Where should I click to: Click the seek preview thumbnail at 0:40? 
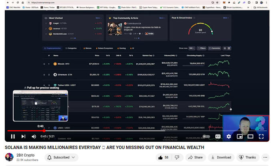pos(40,105)
